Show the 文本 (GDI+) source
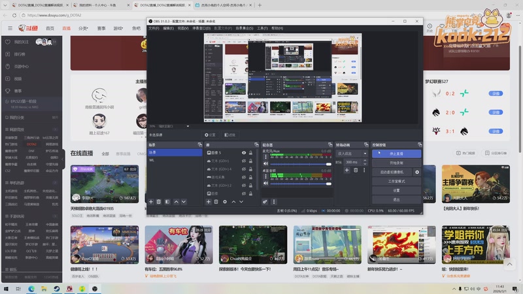523x294 pixels. coord(244,161)
